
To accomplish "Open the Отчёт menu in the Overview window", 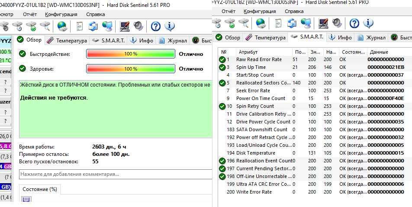I will 30,14.
